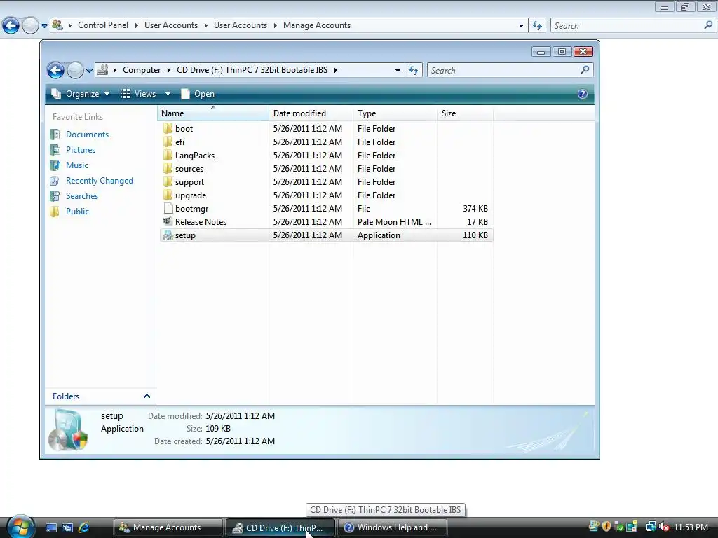Click Manage Accounts breadcrumb in background window
Screen dimensions: 718x538
tap(317, 25)
